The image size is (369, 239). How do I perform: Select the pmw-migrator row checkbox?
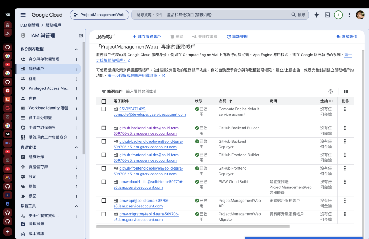point(103,214)
